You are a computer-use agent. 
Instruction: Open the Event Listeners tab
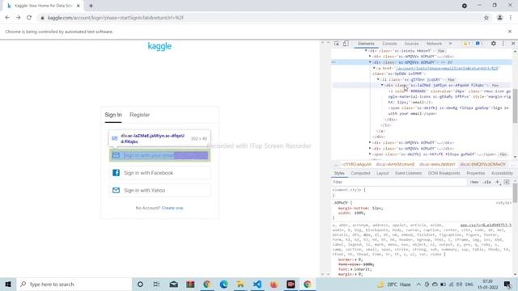[408, 173]
